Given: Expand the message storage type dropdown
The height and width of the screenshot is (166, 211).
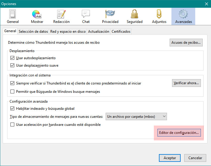Looking at the screenshot, I should [x=136, y=117].
